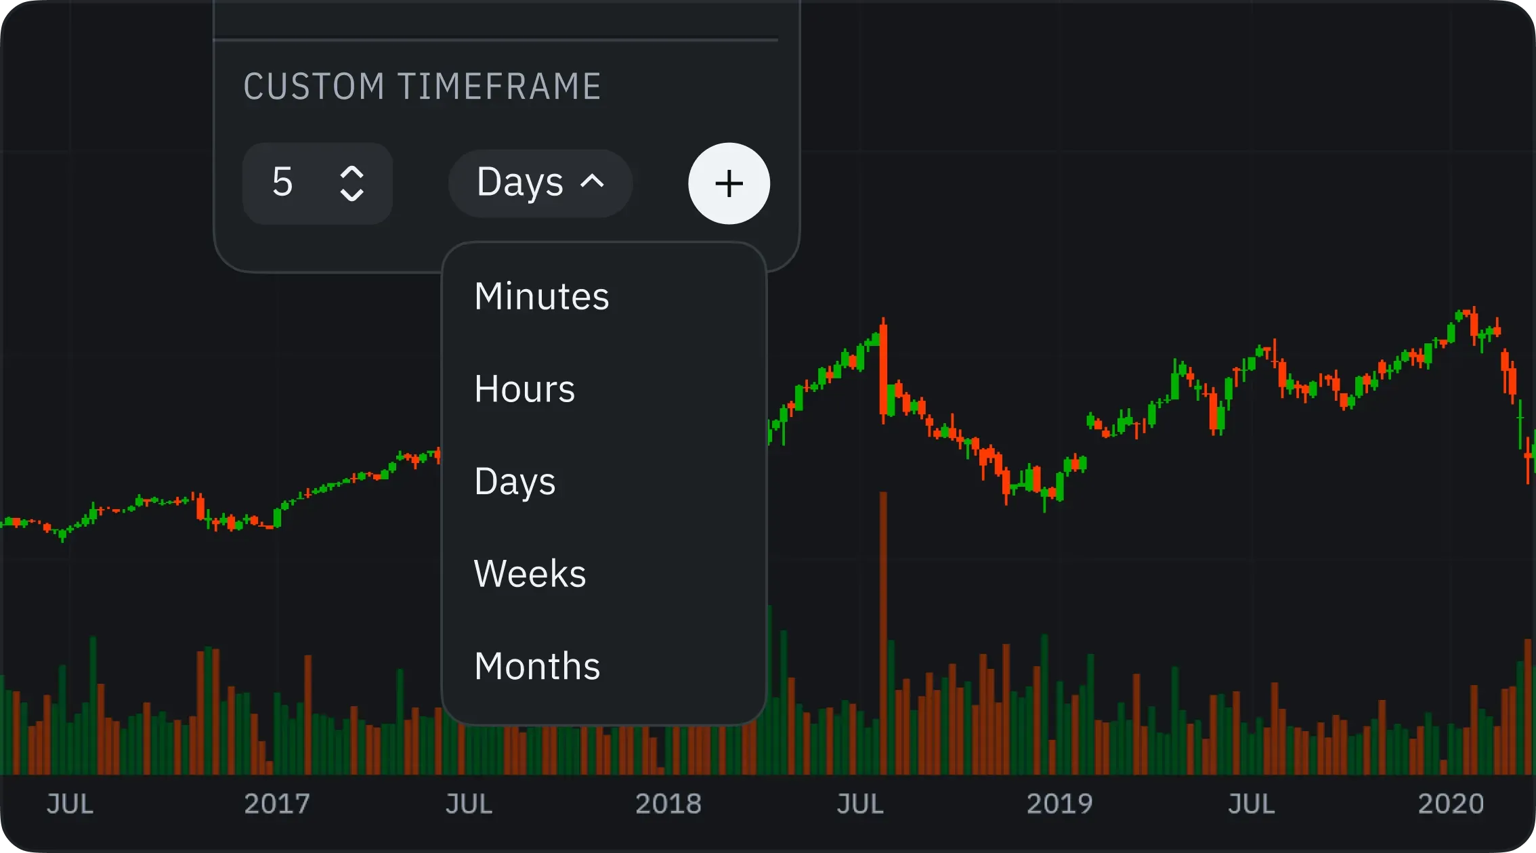Select Weeks from the unit list
Screen dimensions: 1536x853
[530, 574]
